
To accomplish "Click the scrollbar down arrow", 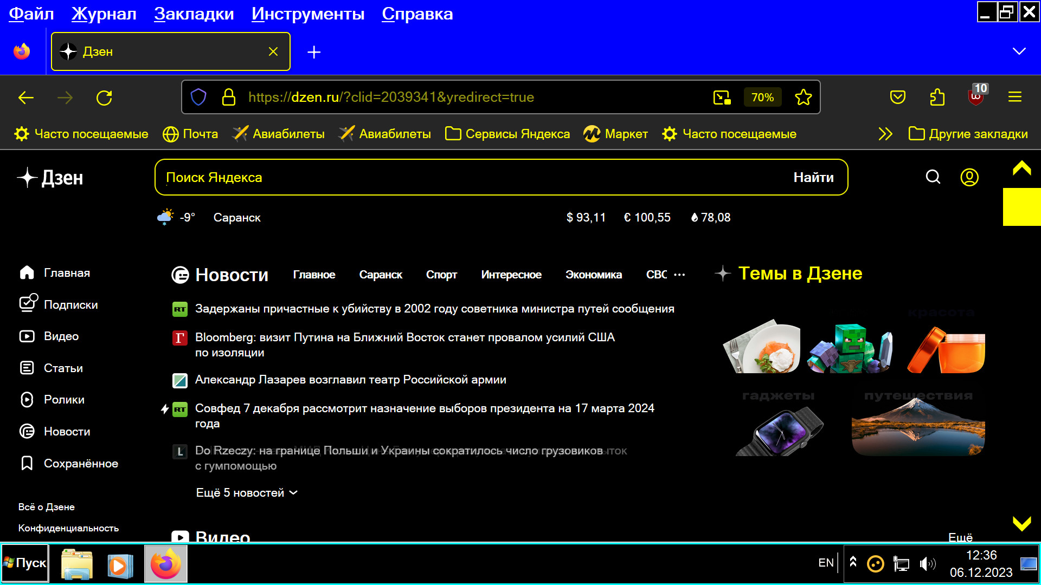I will 1021,523.
